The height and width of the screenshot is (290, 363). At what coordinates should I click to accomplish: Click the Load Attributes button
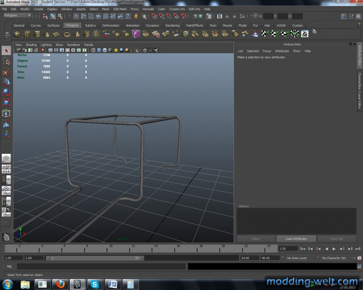click(296, 239)
